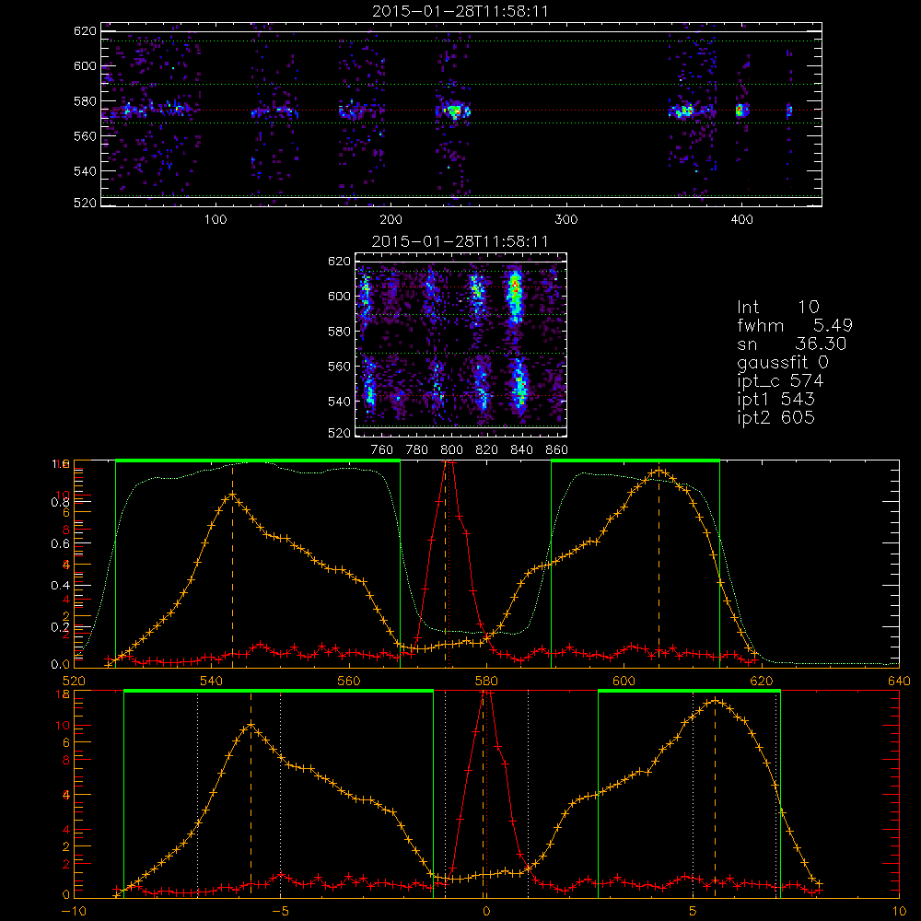
Task: Click the '400' x-axis label of the top plot
Action: (x=741, y=220)
